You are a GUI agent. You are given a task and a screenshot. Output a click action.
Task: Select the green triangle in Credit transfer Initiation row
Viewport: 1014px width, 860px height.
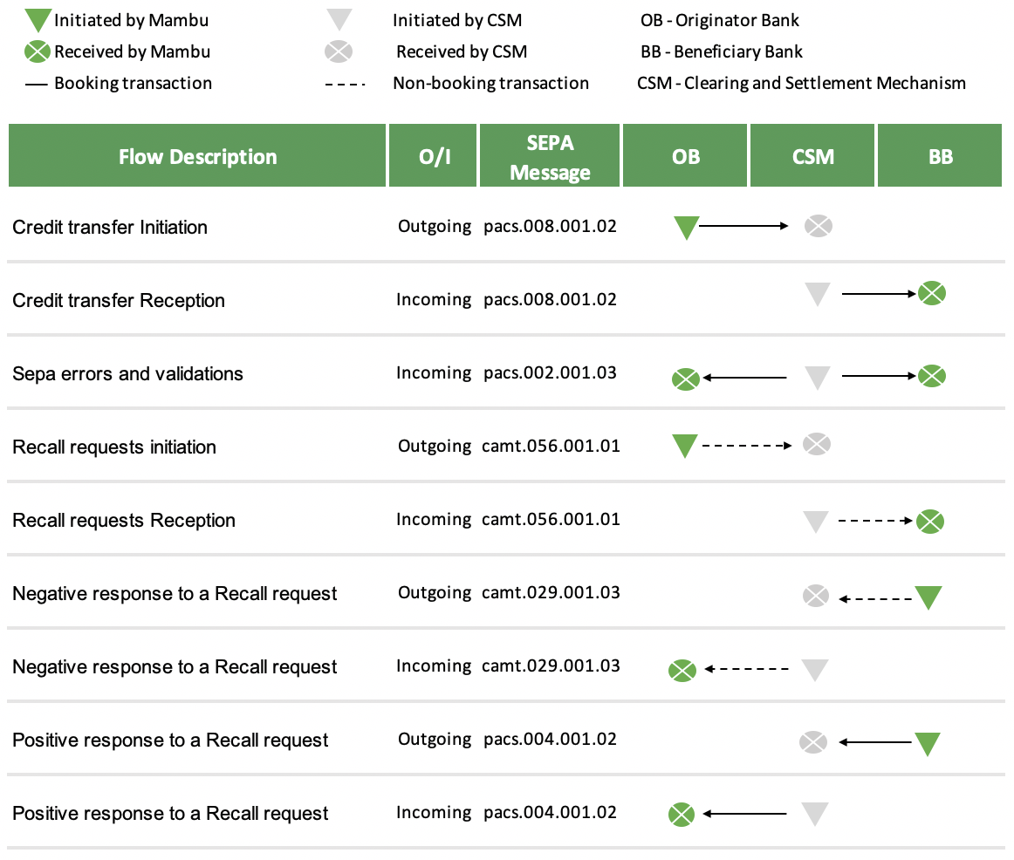point(687,228)
